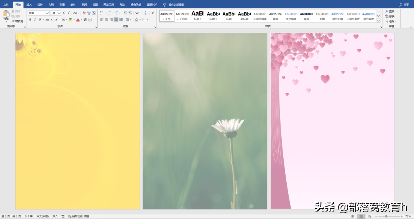Decrease font size with the shrink font icon

(x=69, y=13)
